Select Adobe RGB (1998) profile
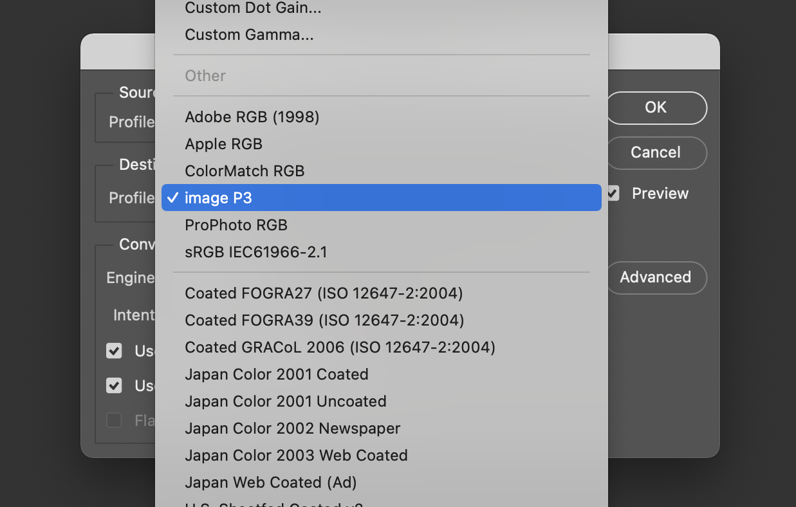This screenshot has height=507, width=796. (x=252, y=117)
